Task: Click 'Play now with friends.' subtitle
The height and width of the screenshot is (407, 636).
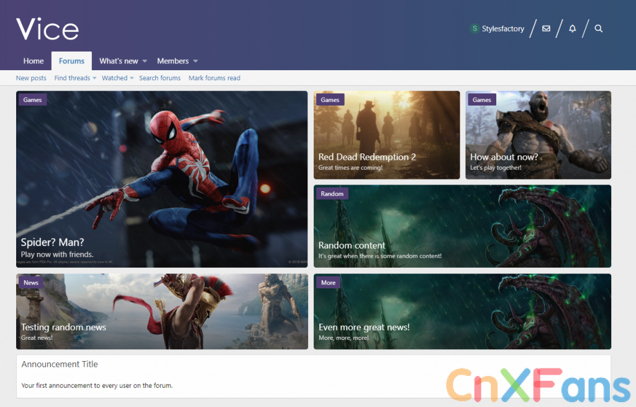Action: pyautogui.click(x=57, y=254)
